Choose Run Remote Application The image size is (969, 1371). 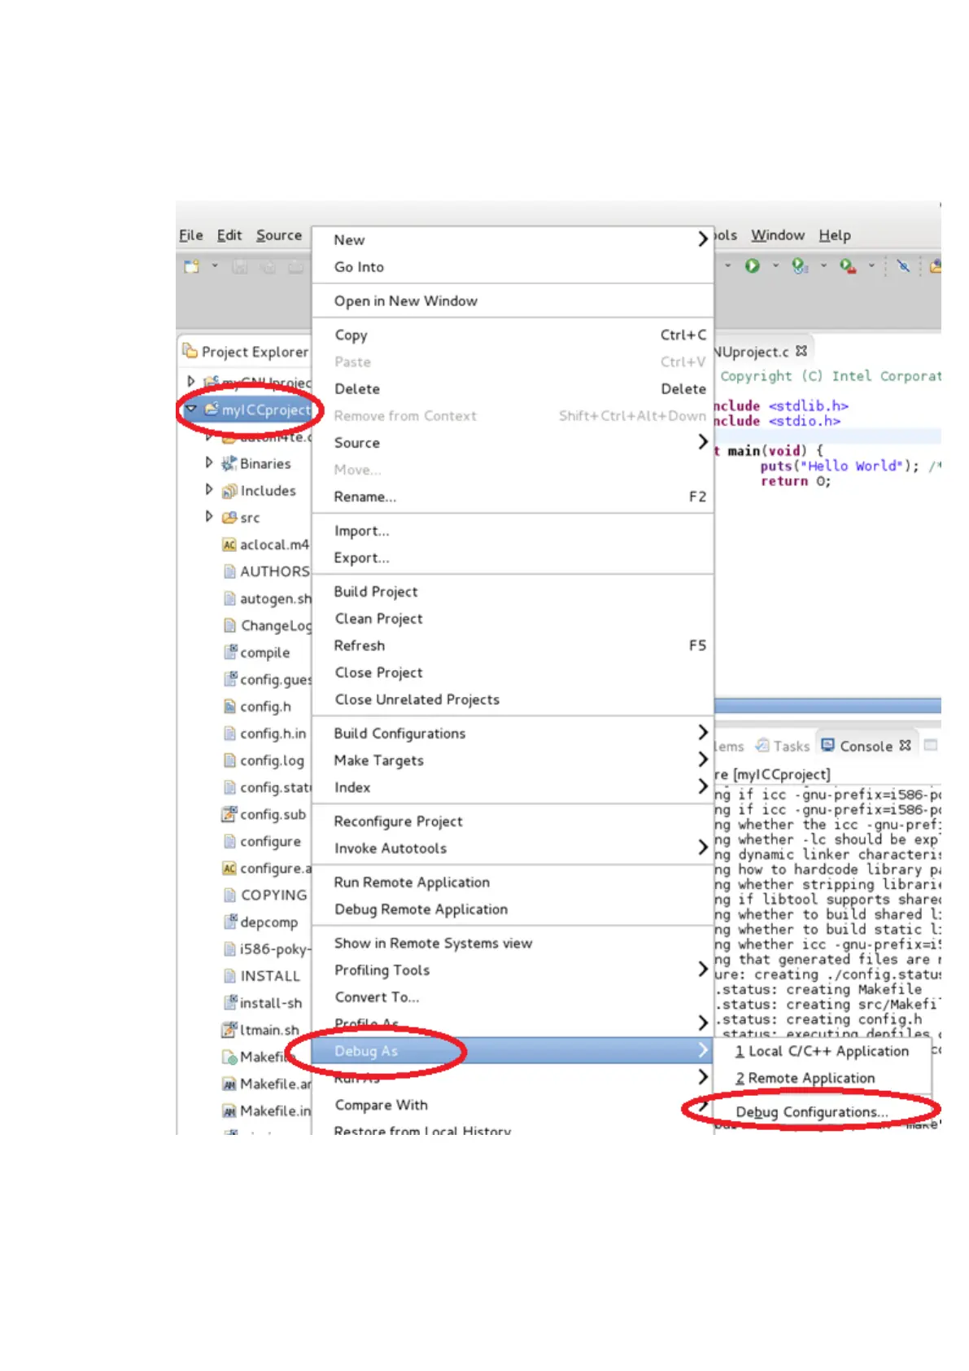(x=513, y=883)
